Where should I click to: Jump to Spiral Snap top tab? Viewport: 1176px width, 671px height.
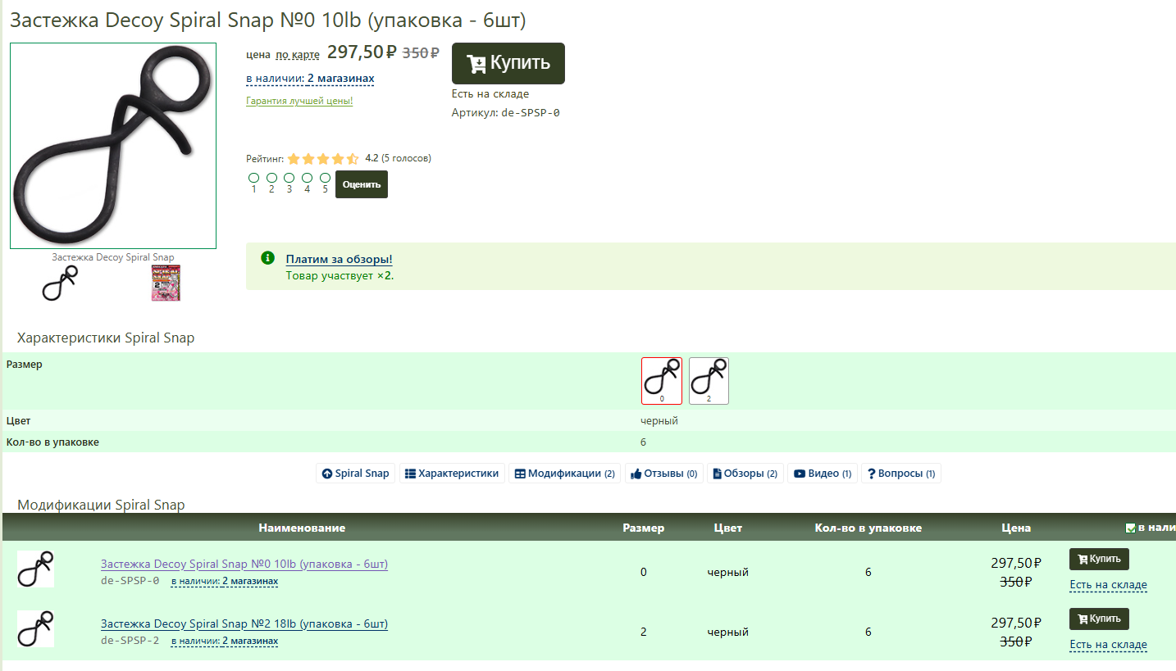click(x=355, y=474)
